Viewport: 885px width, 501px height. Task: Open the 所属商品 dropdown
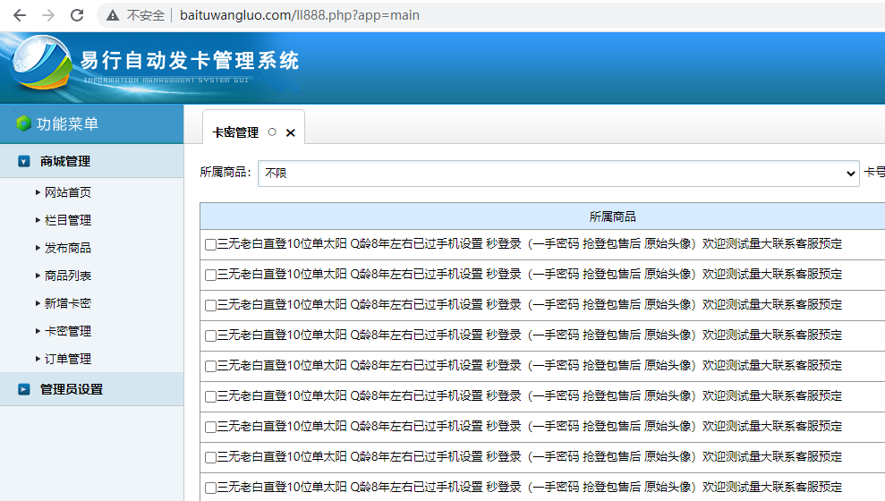point(558,174)
